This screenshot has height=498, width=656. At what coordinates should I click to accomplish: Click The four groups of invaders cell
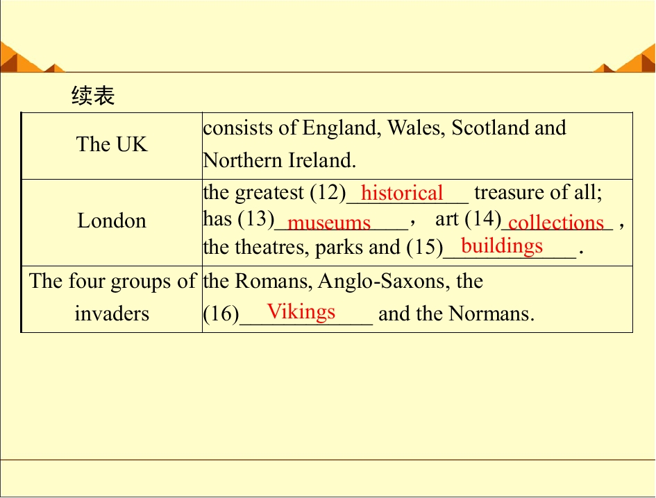tap(112, 299)
